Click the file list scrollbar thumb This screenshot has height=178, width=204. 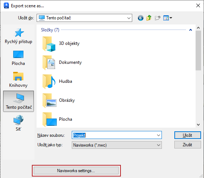(x=198, y=51)
